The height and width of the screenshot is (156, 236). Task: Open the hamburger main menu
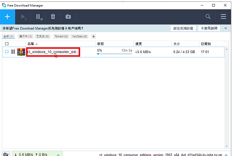223,17
